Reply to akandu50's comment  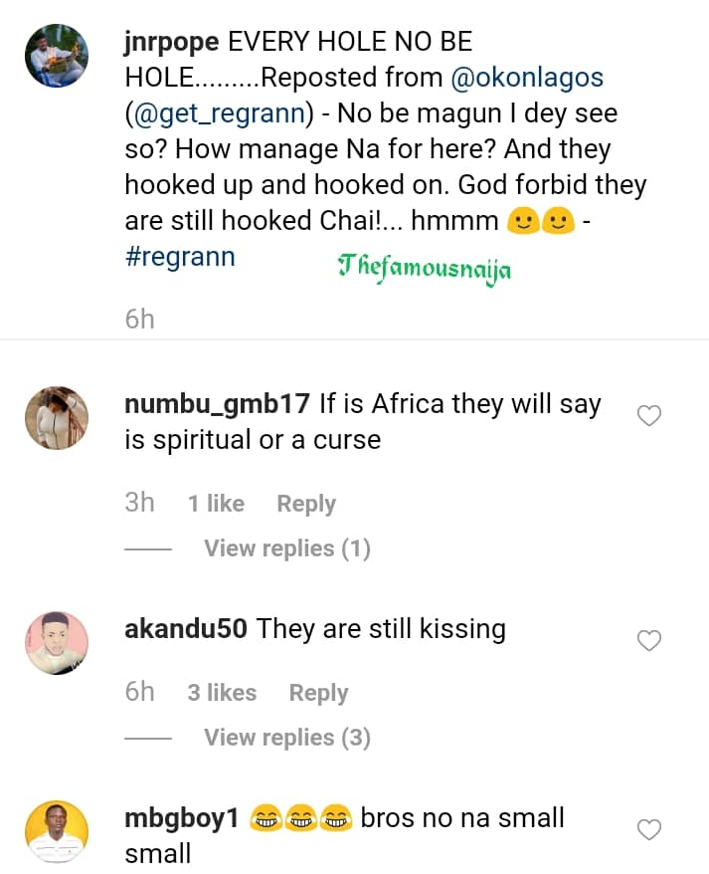(318, 693)
